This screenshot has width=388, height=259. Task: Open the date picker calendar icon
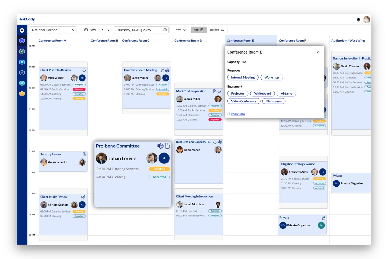[165, 30]
